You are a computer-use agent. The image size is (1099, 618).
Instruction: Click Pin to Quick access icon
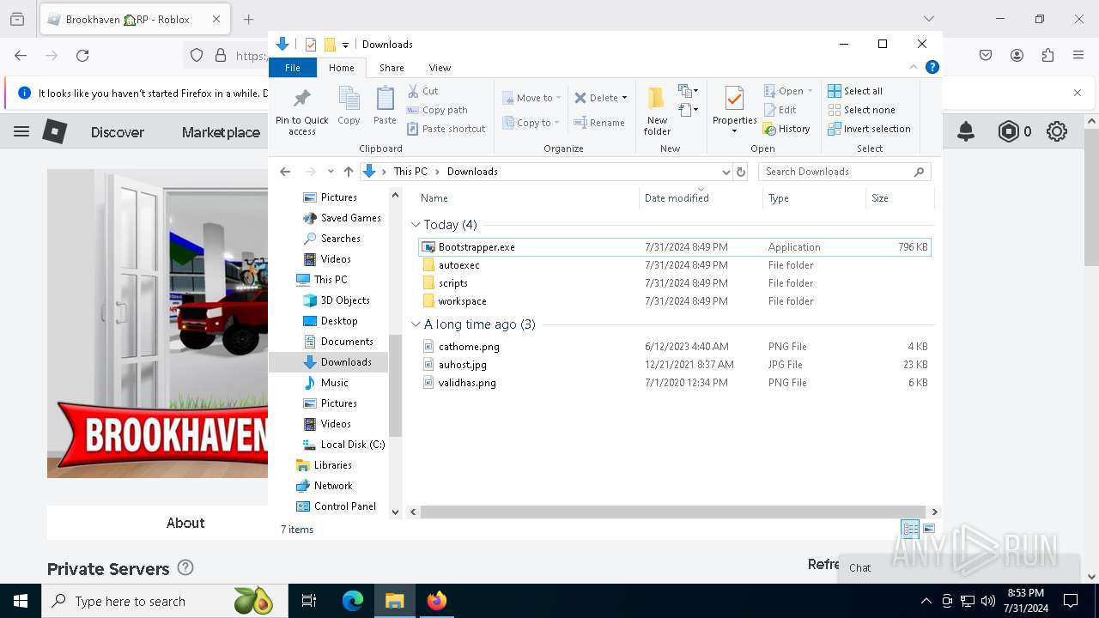click(301, 99)
